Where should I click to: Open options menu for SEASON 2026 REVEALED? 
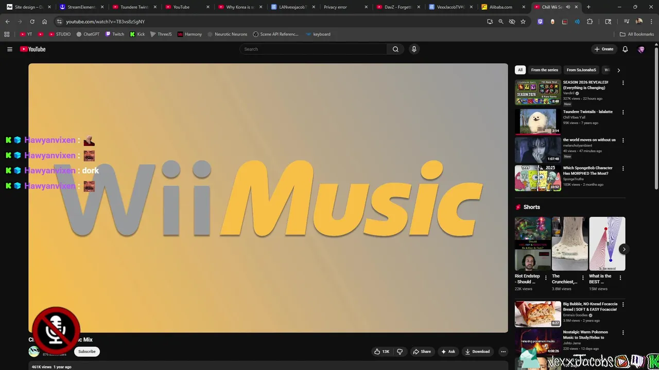(623, 83)
